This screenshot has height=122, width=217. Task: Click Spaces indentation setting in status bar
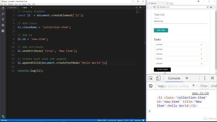(x=120, y=121)
